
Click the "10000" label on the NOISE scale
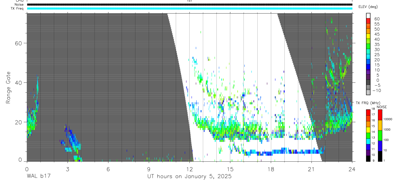tap(388, 119)
